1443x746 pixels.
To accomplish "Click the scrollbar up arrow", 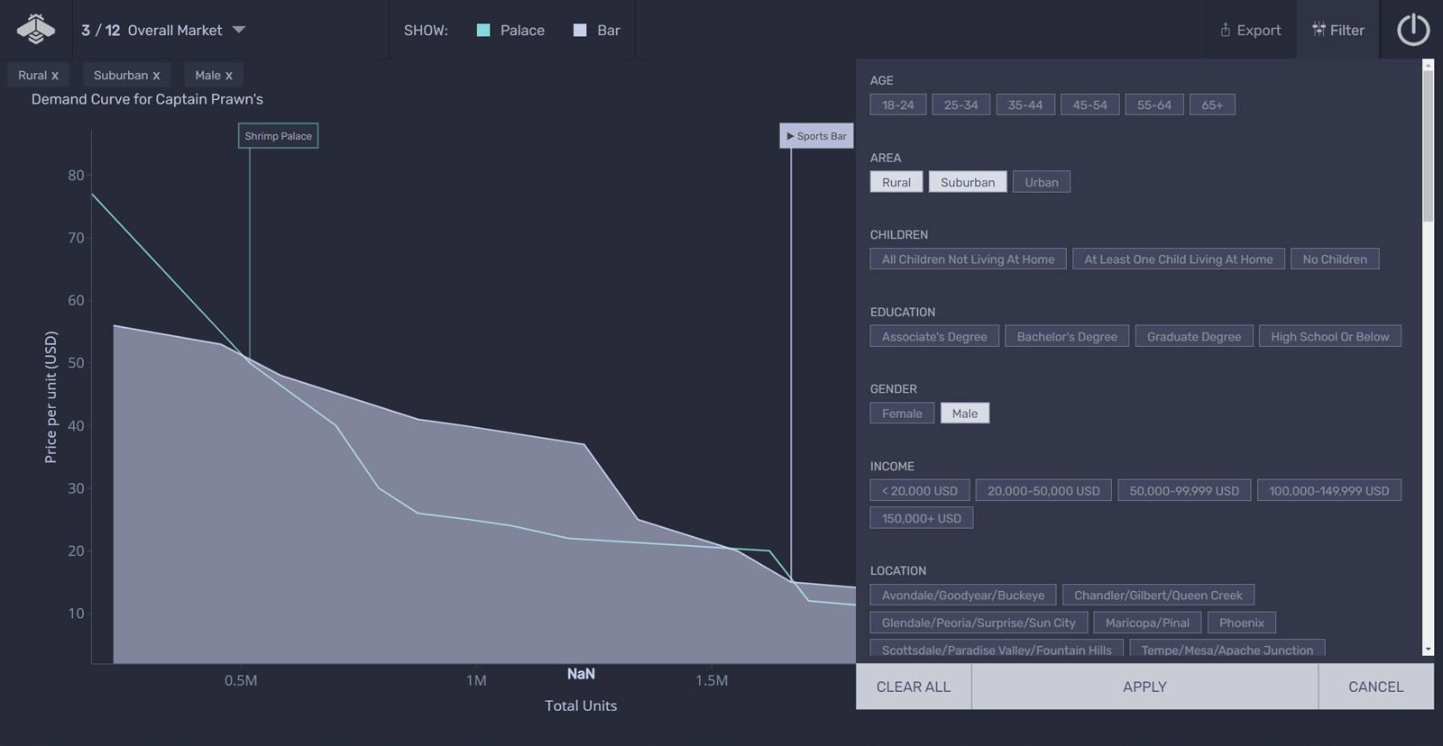I will 1428,65.
